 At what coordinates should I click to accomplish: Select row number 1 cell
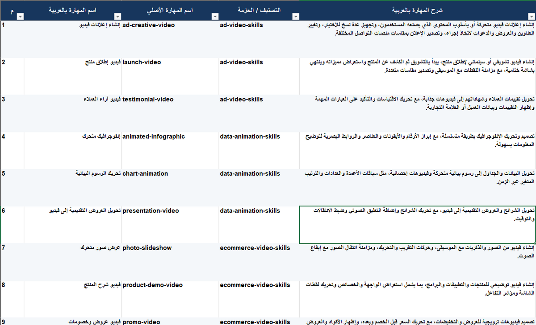tap(12, 39)
